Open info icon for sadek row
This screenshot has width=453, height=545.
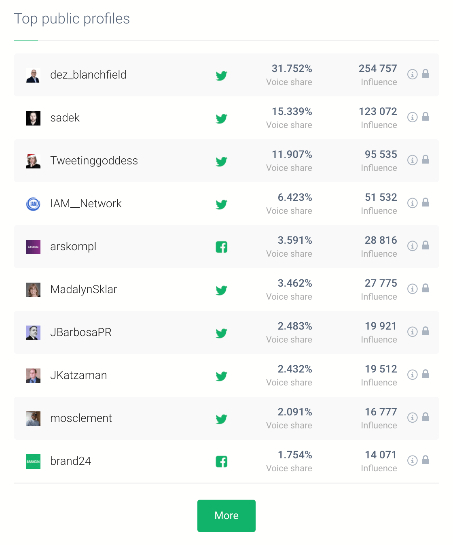pyautogui.click(x=412, y=117)
